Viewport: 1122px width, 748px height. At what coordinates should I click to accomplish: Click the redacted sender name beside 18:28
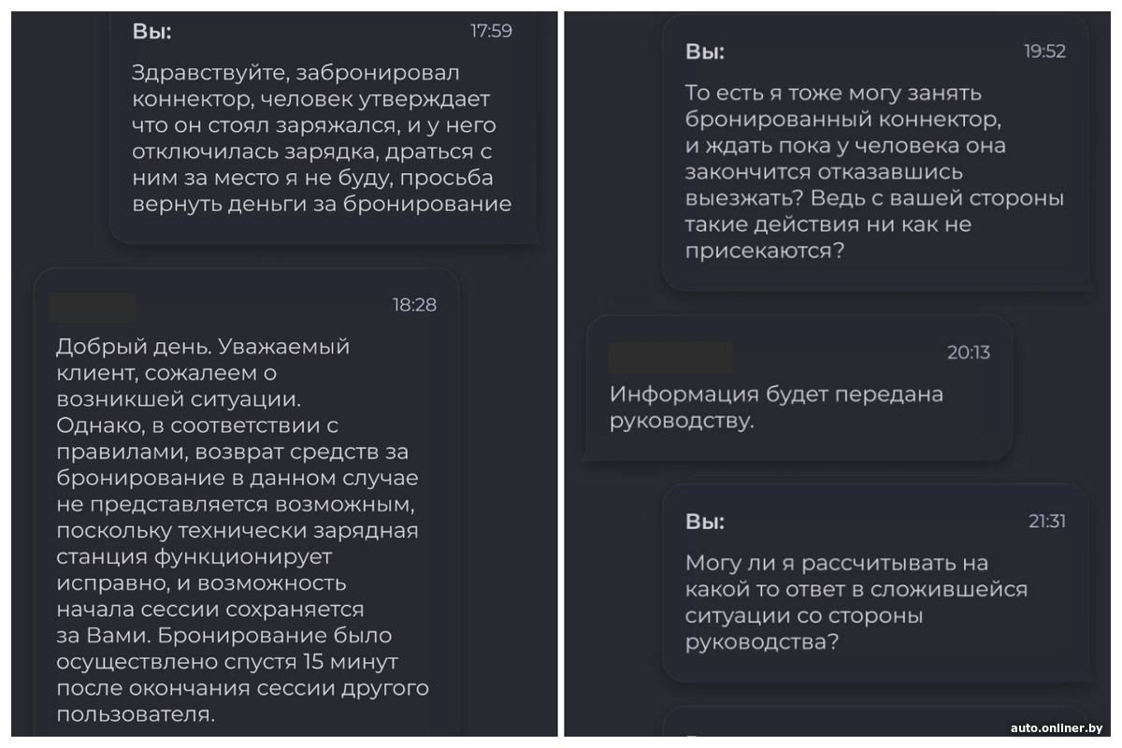tap(92, 306)
